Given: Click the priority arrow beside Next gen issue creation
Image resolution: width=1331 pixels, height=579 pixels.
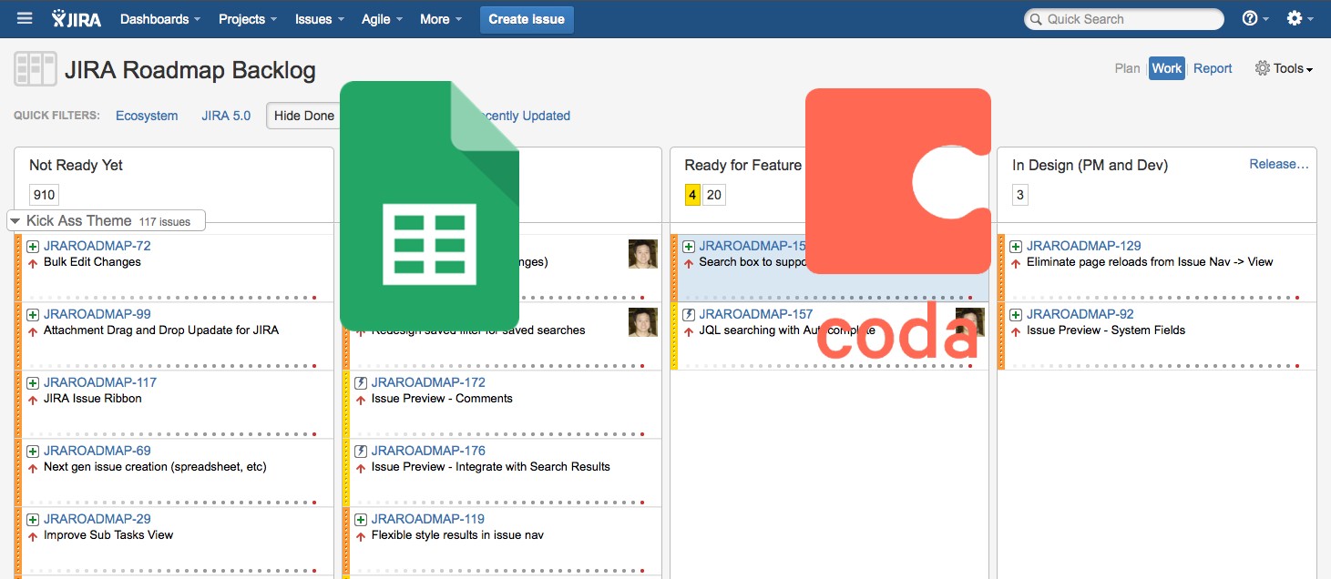Looking at the screenshot, I should tap(33, 468).
